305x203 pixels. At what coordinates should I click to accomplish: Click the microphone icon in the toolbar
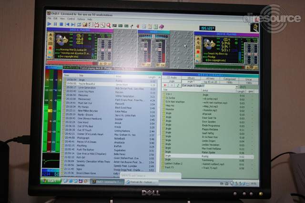132,26
